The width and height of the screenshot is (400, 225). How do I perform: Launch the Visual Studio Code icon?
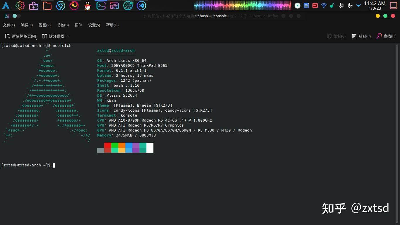[x=141, y=5]
